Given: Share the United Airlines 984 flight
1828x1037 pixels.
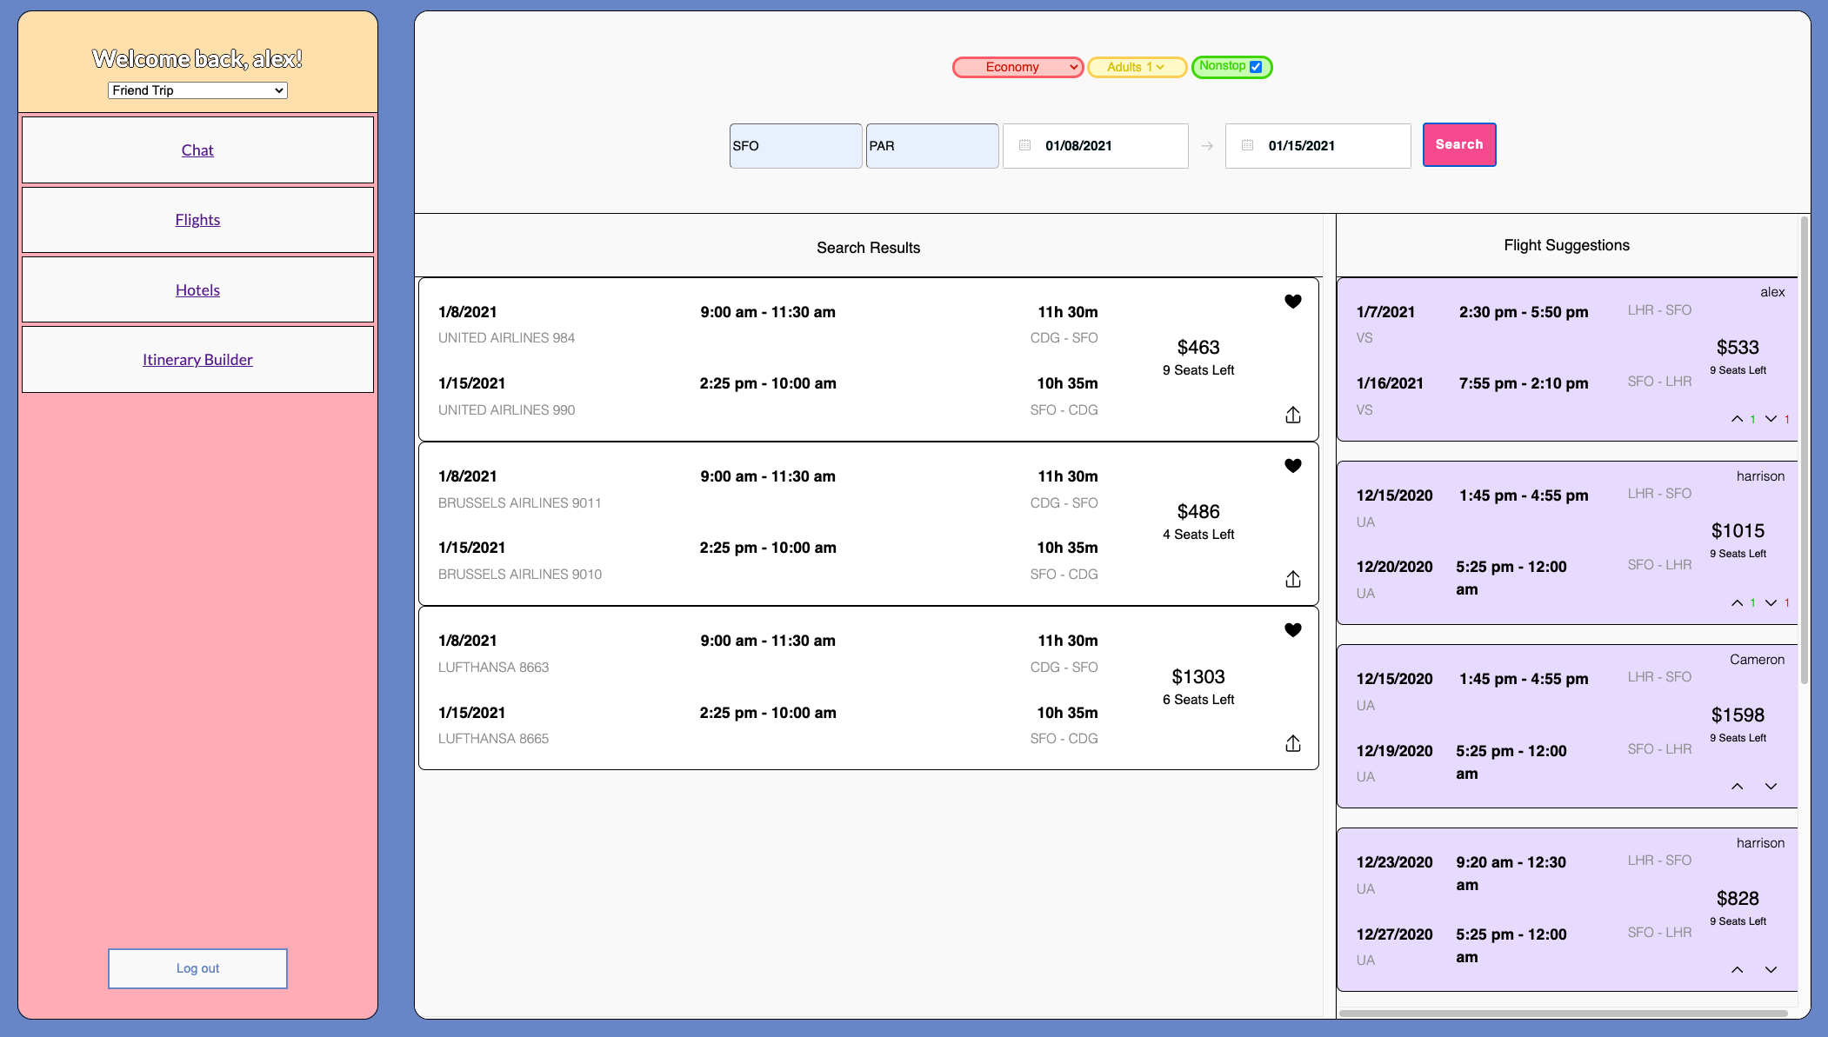Looking at the screenshot, I should pyautogui.click(x=1292, y=415).
